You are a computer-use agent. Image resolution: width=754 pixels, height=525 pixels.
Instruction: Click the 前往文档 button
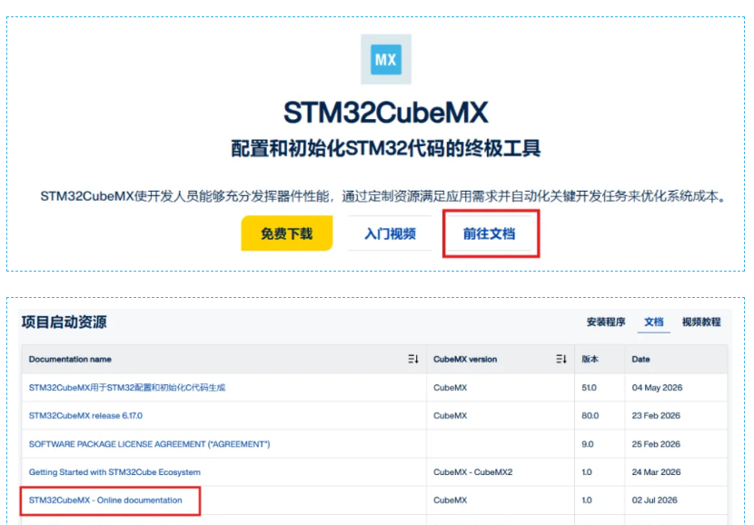(489, 233)
